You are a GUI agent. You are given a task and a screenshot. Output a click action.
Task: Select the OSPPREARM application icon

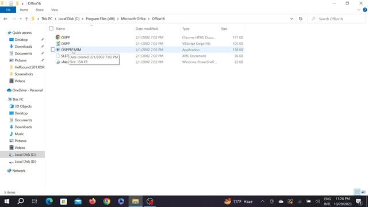pos(57,50)
